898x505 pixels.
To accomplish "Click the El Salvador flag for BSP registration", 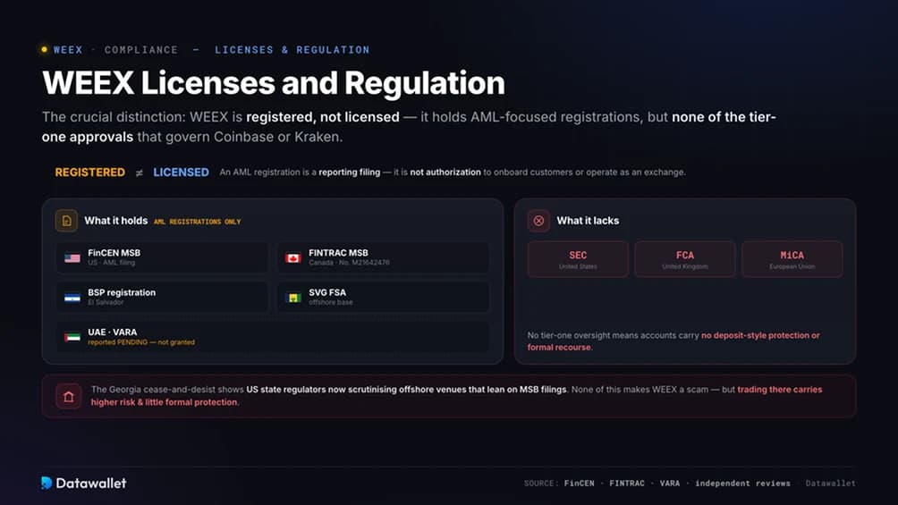I will coord(72,297).
